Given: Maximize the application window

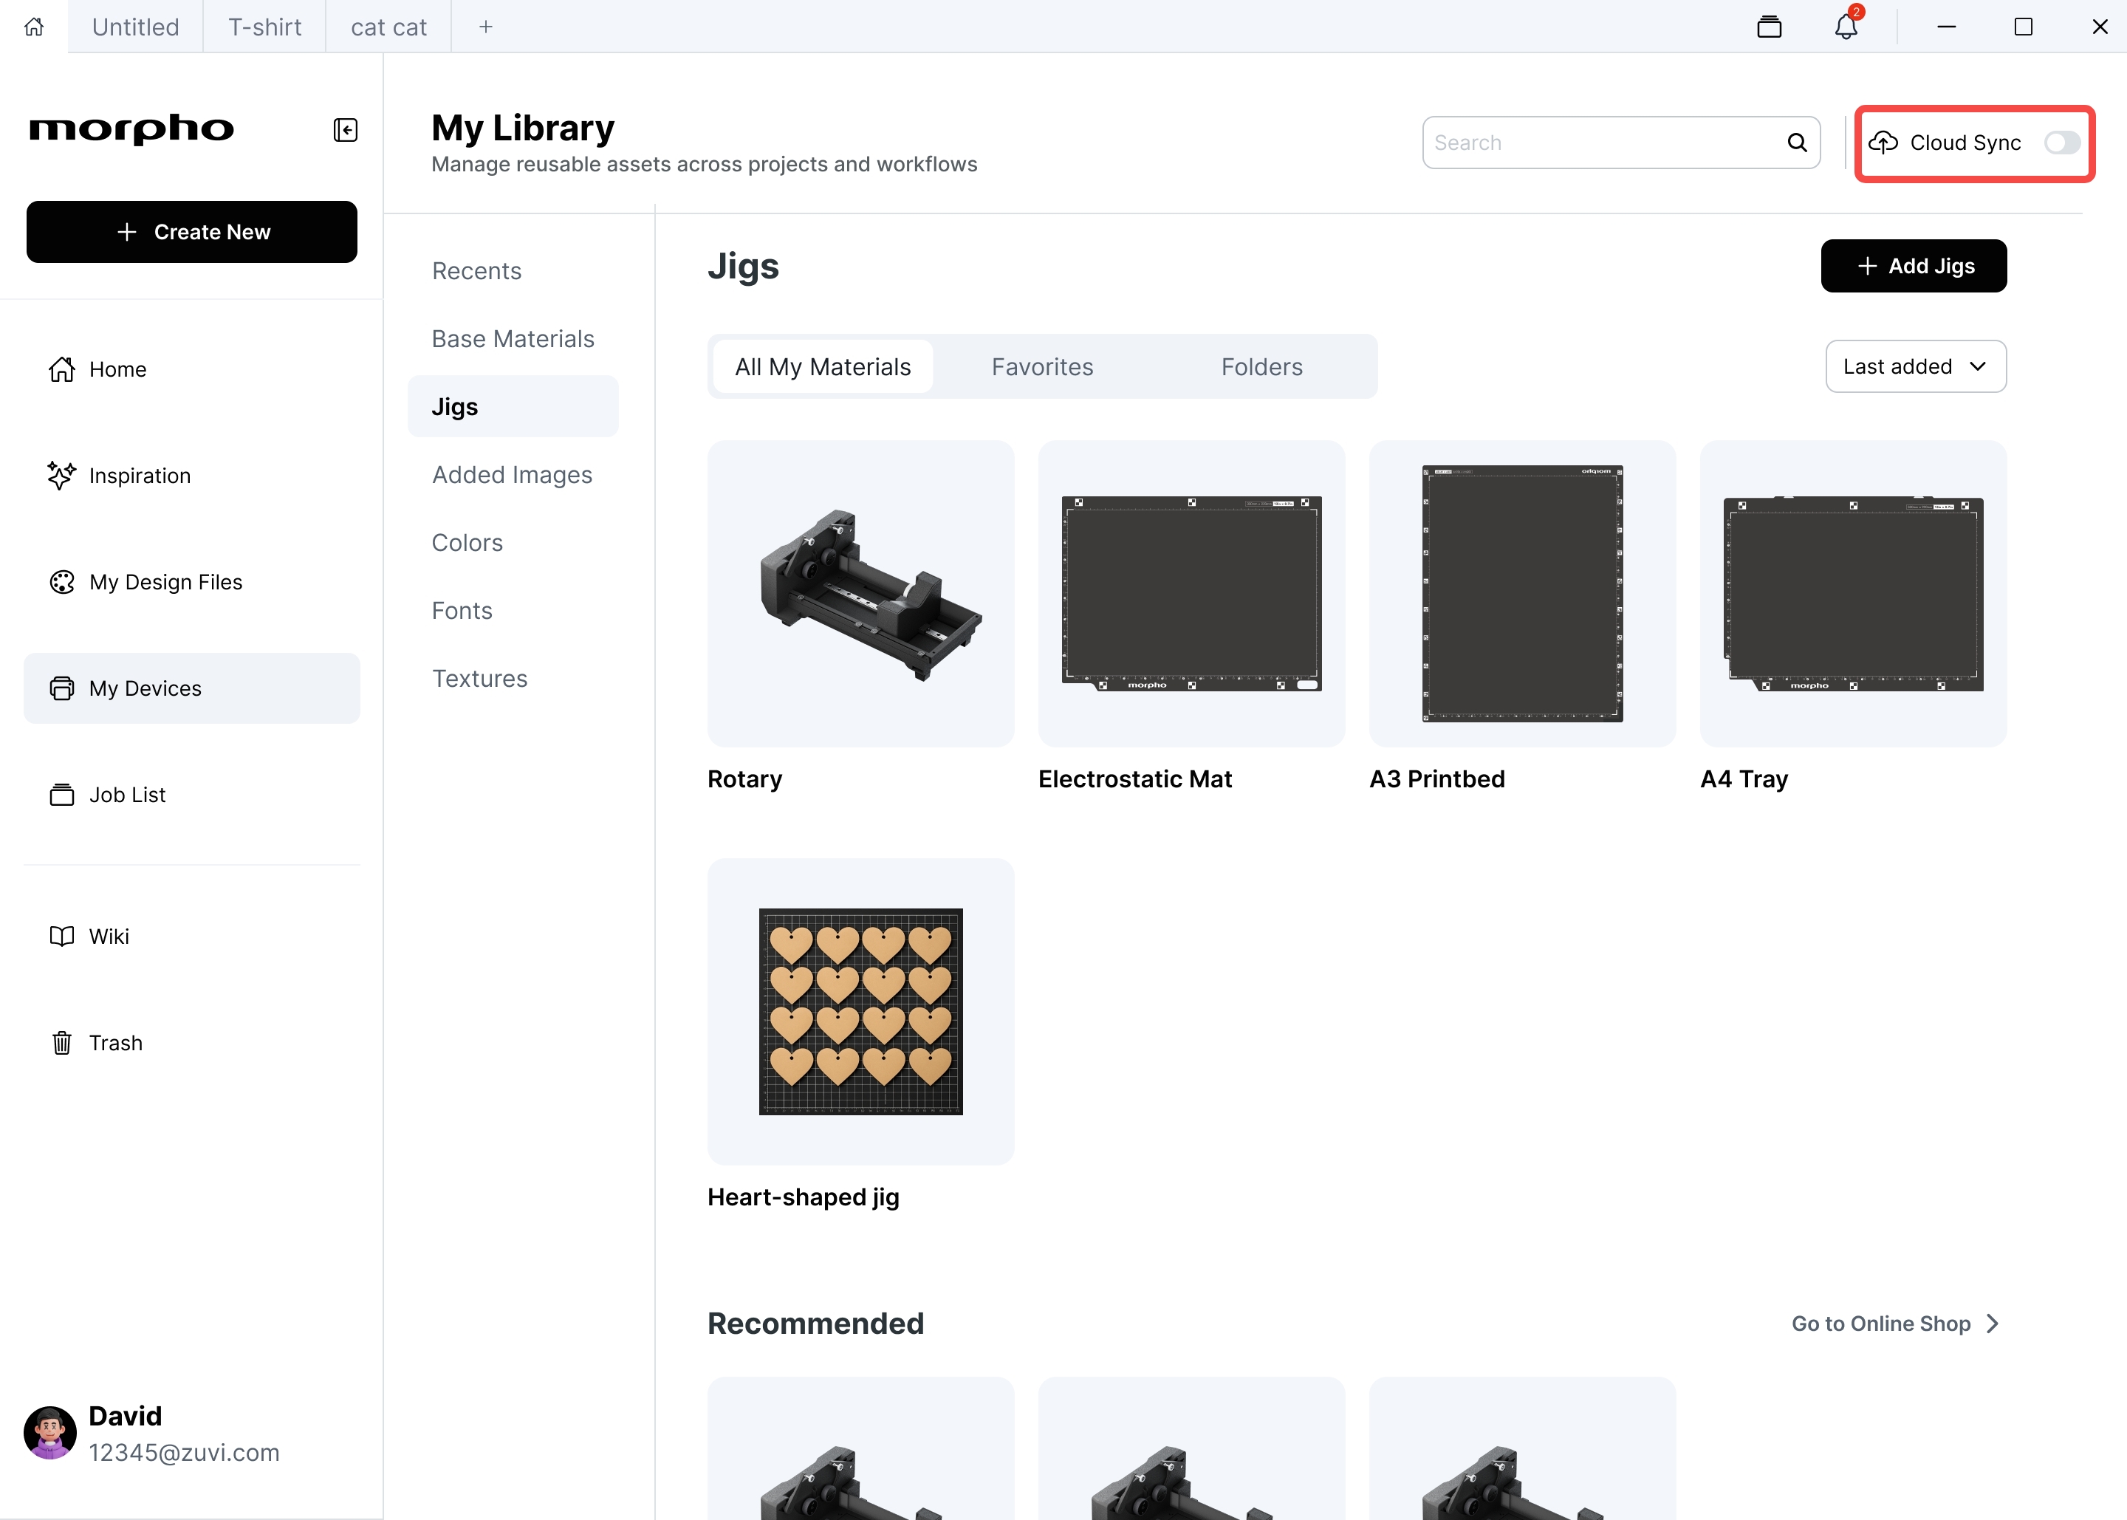Looking at the screenshot, I should 2023,26.
